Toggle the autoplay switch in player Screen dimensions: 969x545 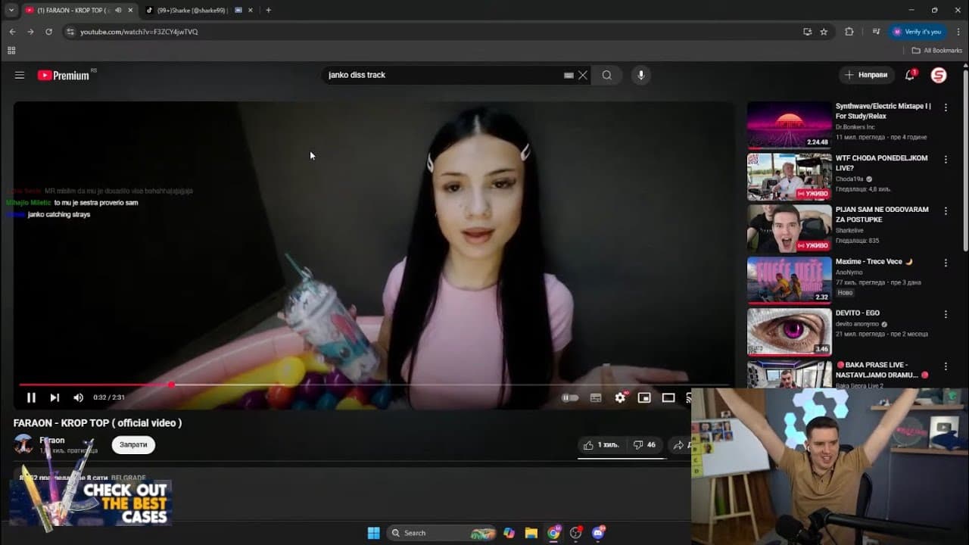click(x=570, y=397)
